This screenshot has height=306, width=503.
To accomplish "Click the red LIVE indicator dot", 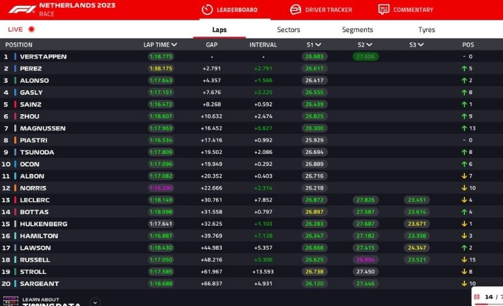I will point(31,29).
